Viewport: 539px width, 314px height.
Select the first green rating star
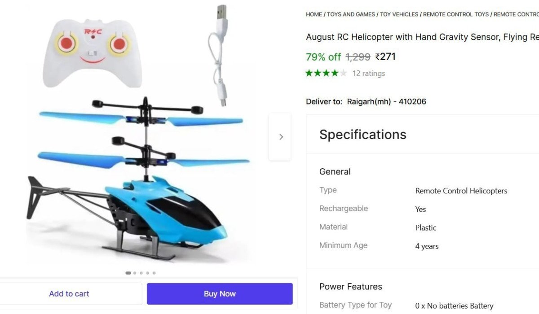(x=309, y=73)
